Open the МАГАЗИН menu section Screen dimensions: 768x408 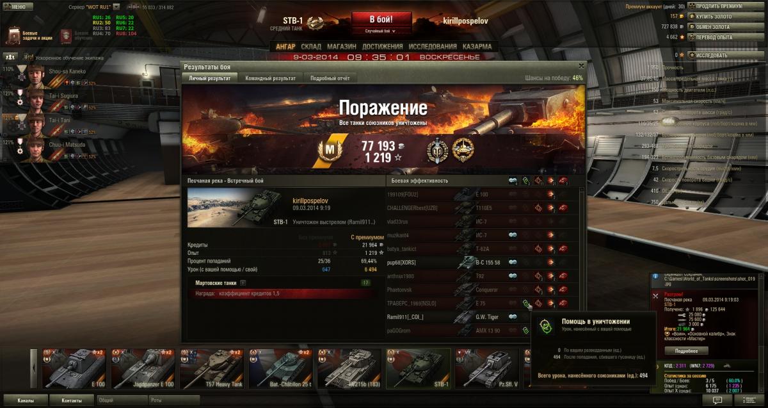point(341,47)
